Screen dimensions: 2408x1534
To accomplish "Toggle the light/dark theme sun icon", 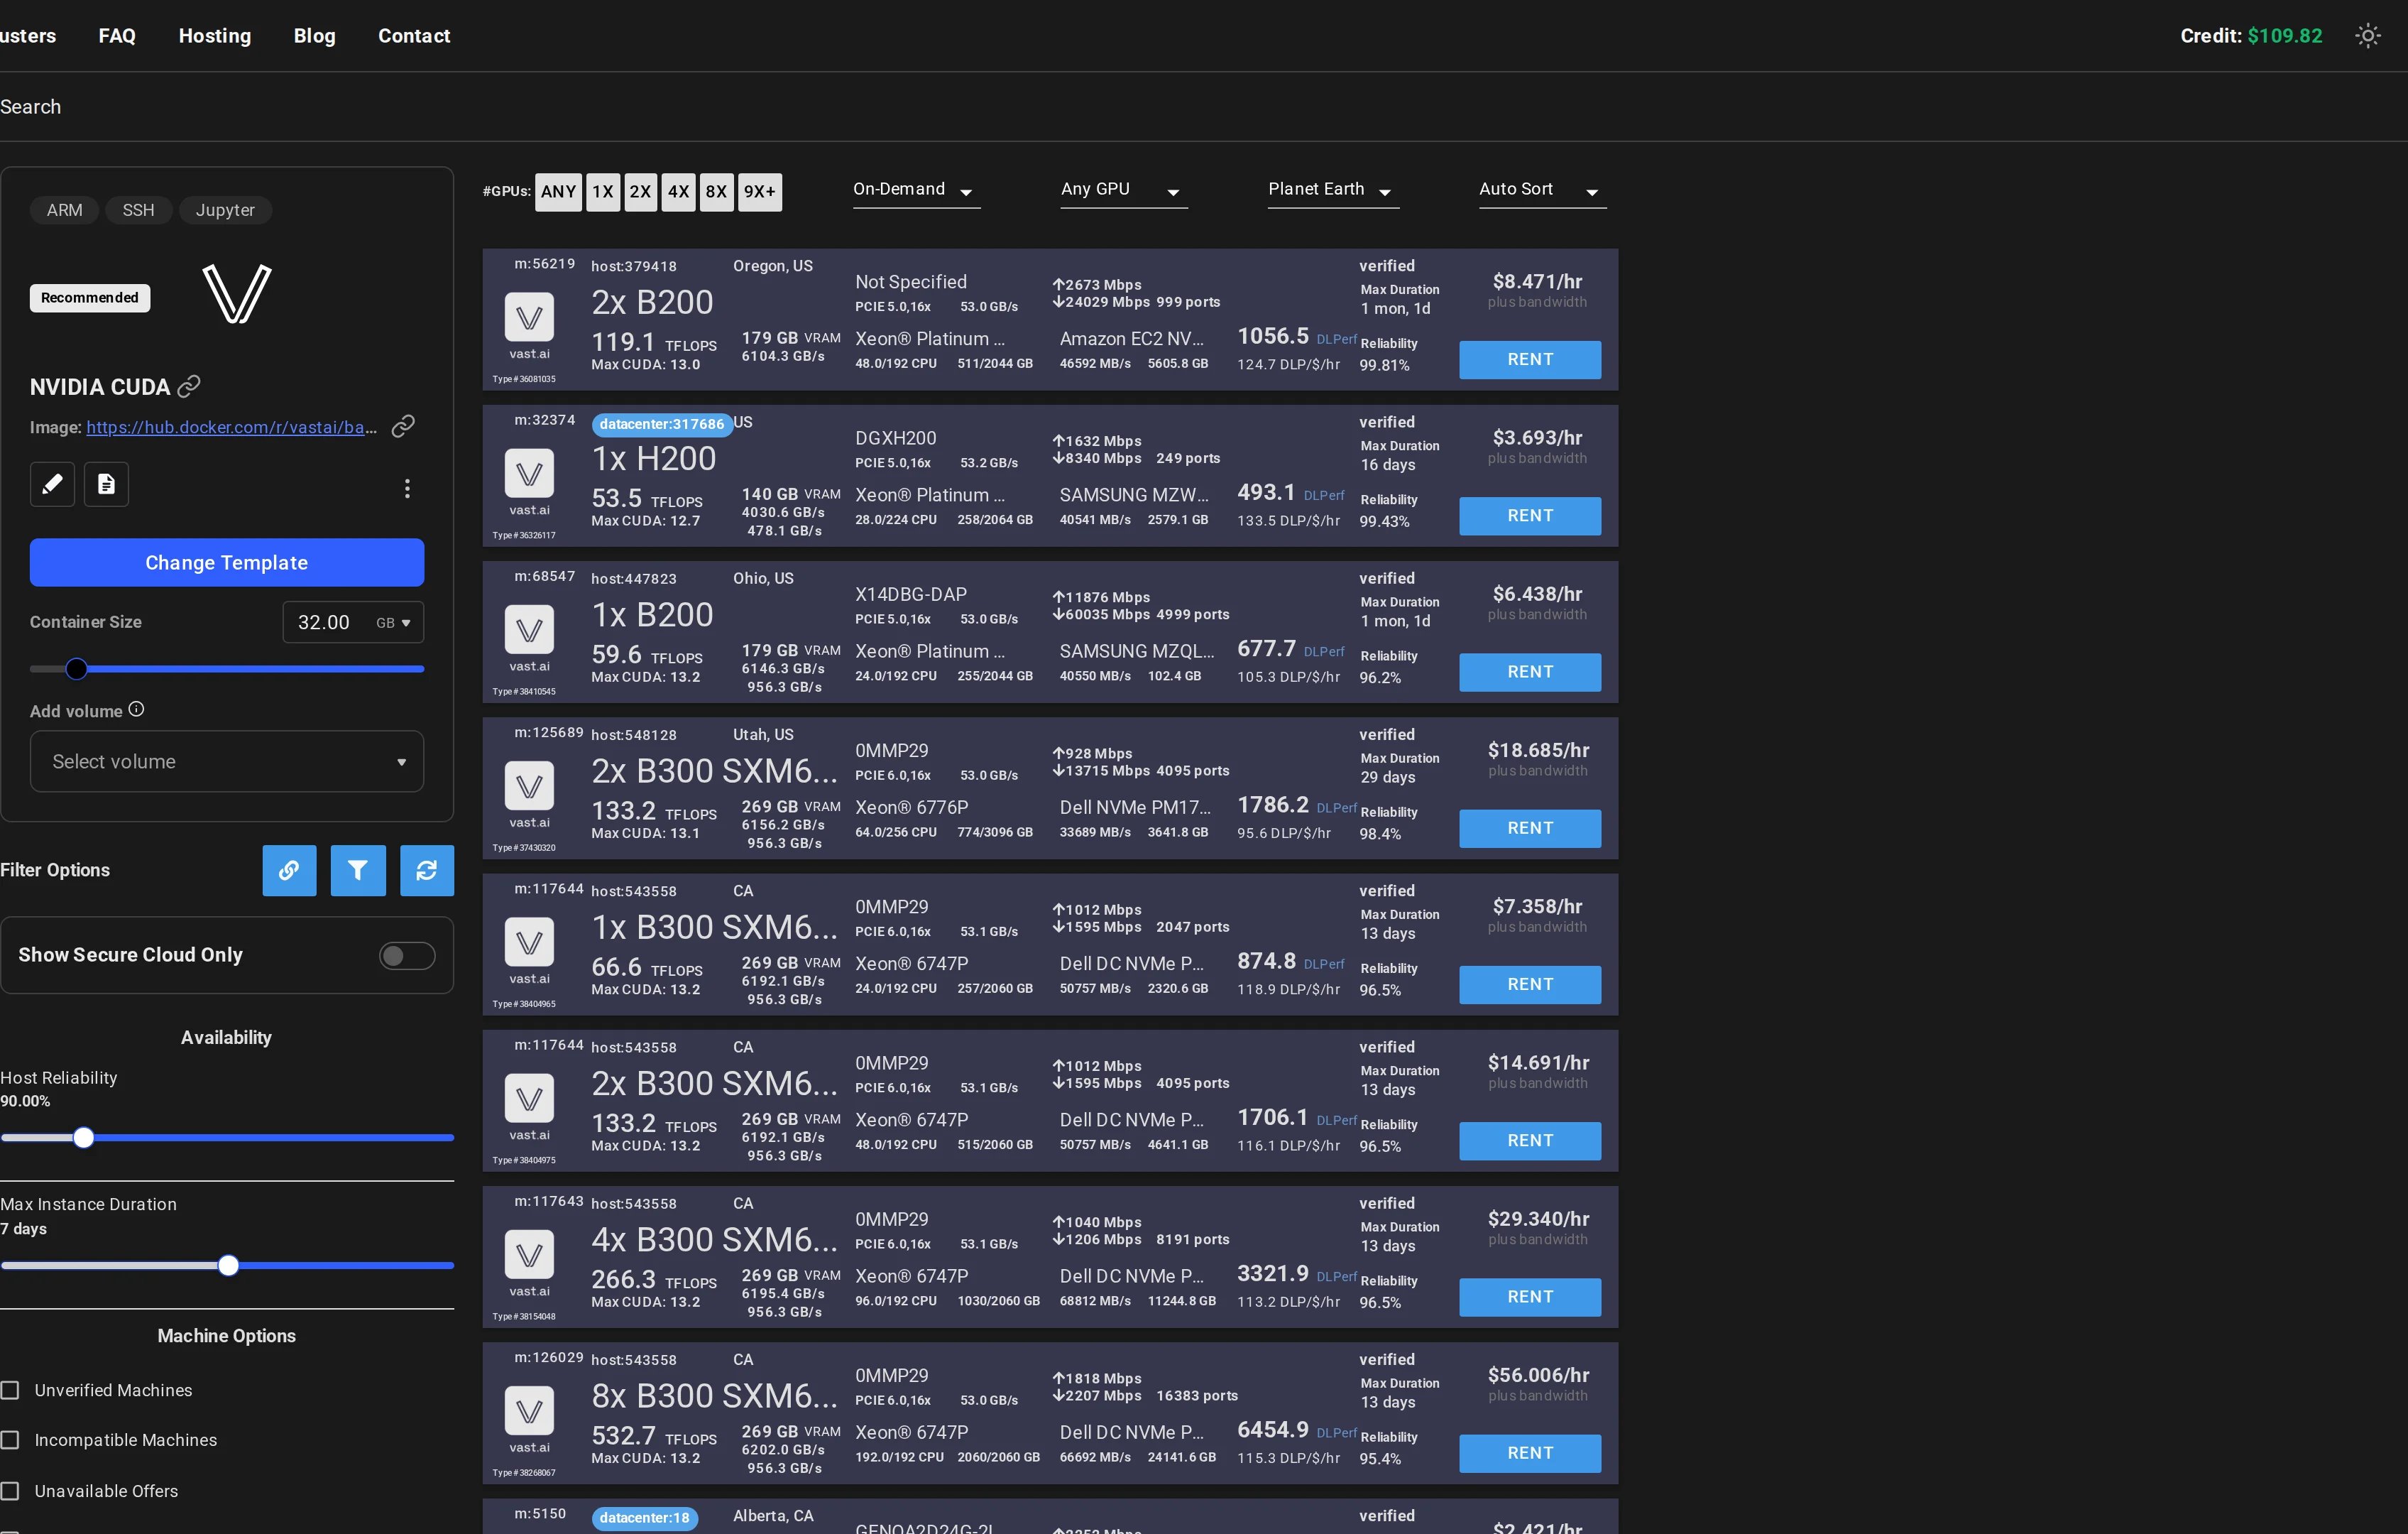I will tap(2367, 36).
